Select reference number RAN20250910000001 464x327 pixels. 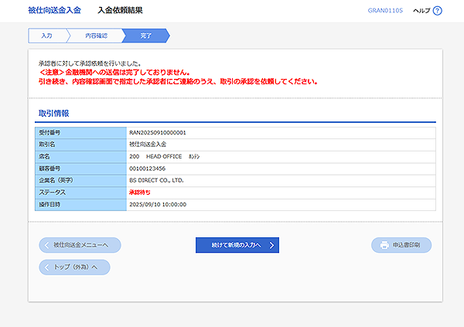[158, 132]
